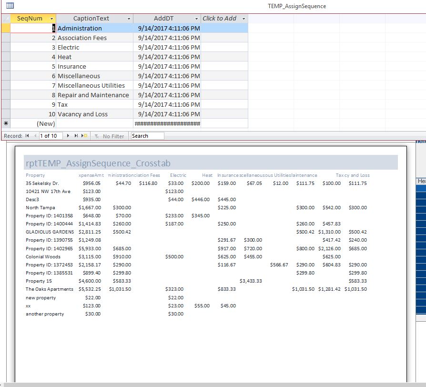Click the ##### AddDT new row cell
This screenshot has height=387, width=426.
[167, 123]
